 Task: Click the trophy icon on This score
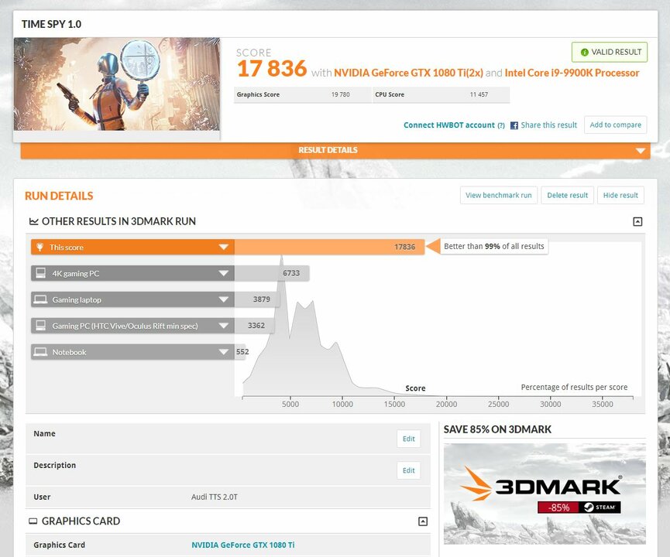coord(40,247)
